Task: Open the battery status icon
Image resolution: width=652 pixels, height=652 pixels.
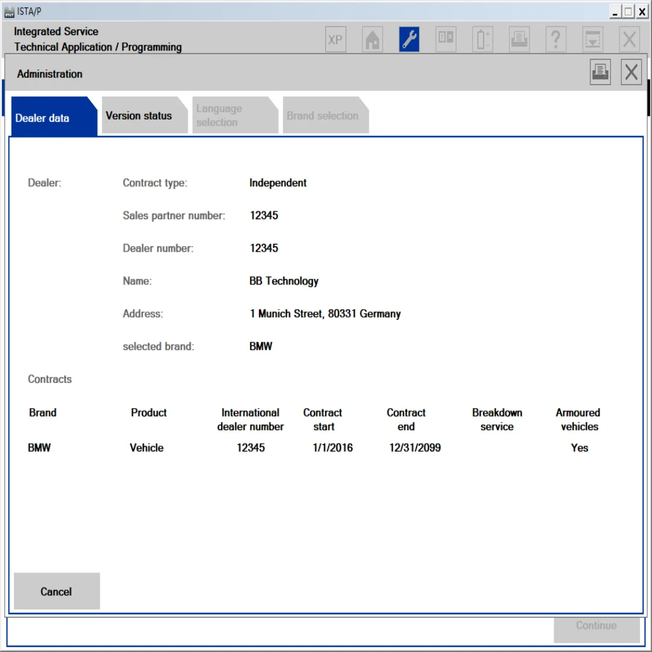Action: pos(482,39)
